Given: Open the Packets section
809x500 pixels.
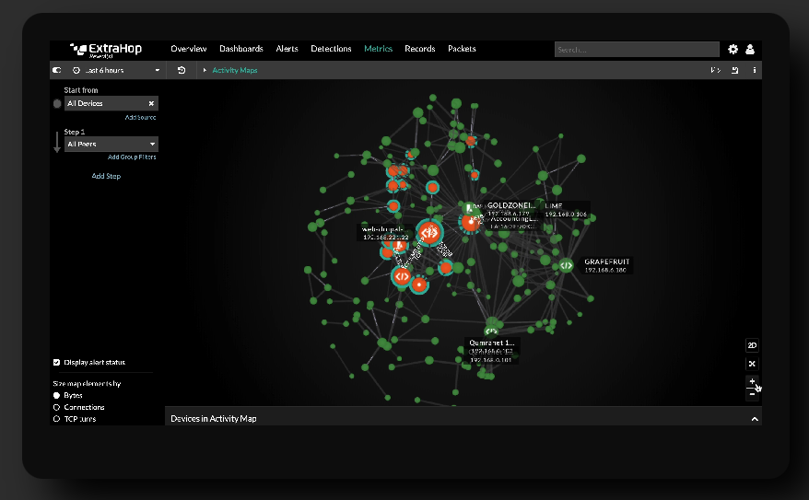Looking at the screenshot, I should (x=462, y=49).
